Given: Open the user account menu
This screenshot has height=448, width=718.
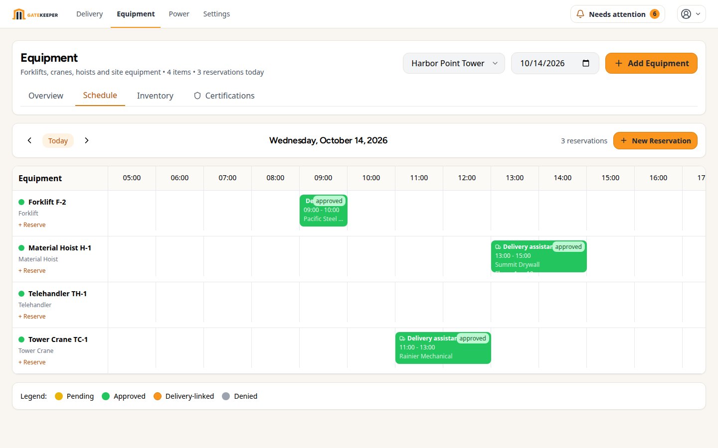Looking at the screenshot, I should pyautogui.click(x=691, y=14).
